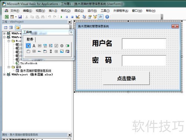The width and height of the screenshot is (186, 140).
Task: Click the Undo arrow icon
Action: click(49, 17)
